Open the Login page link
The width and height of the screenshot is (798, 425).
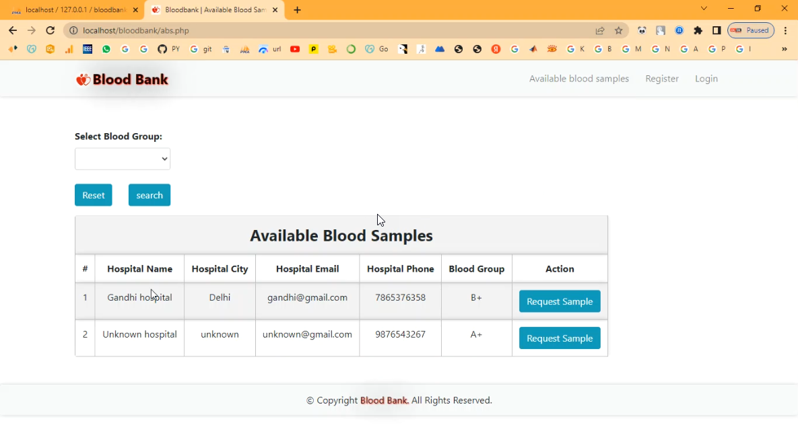pos(706,79)
